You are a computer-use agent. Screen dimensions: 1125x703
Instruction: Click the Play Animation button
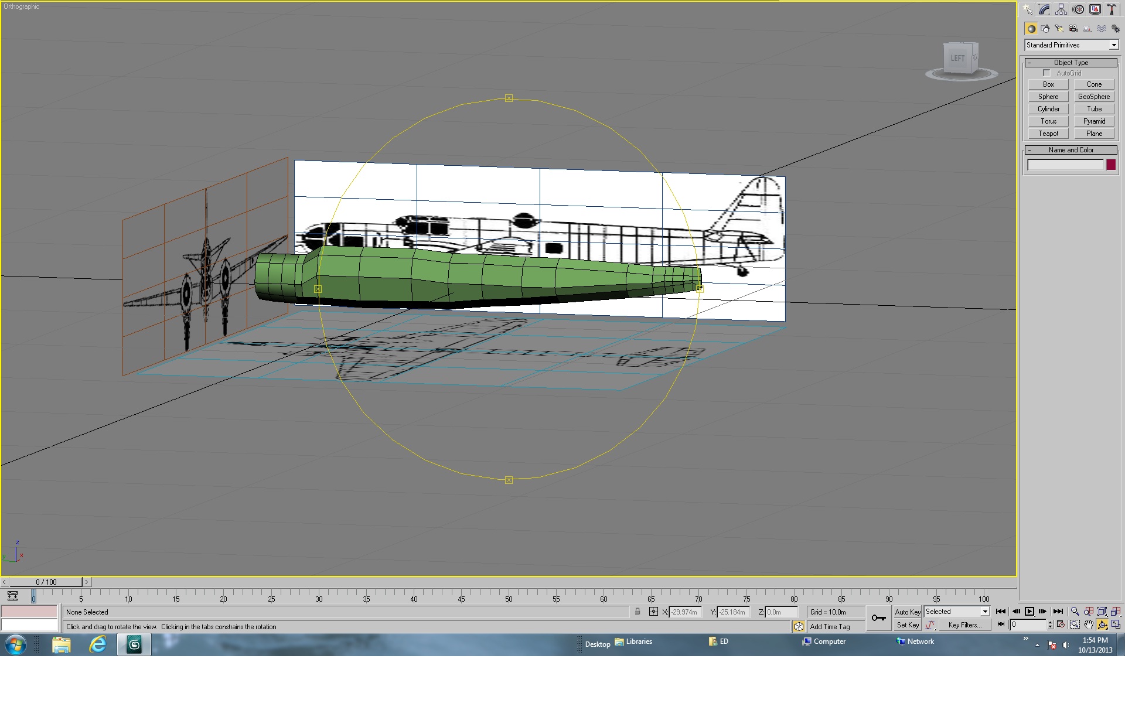(x=1029, y=612)
